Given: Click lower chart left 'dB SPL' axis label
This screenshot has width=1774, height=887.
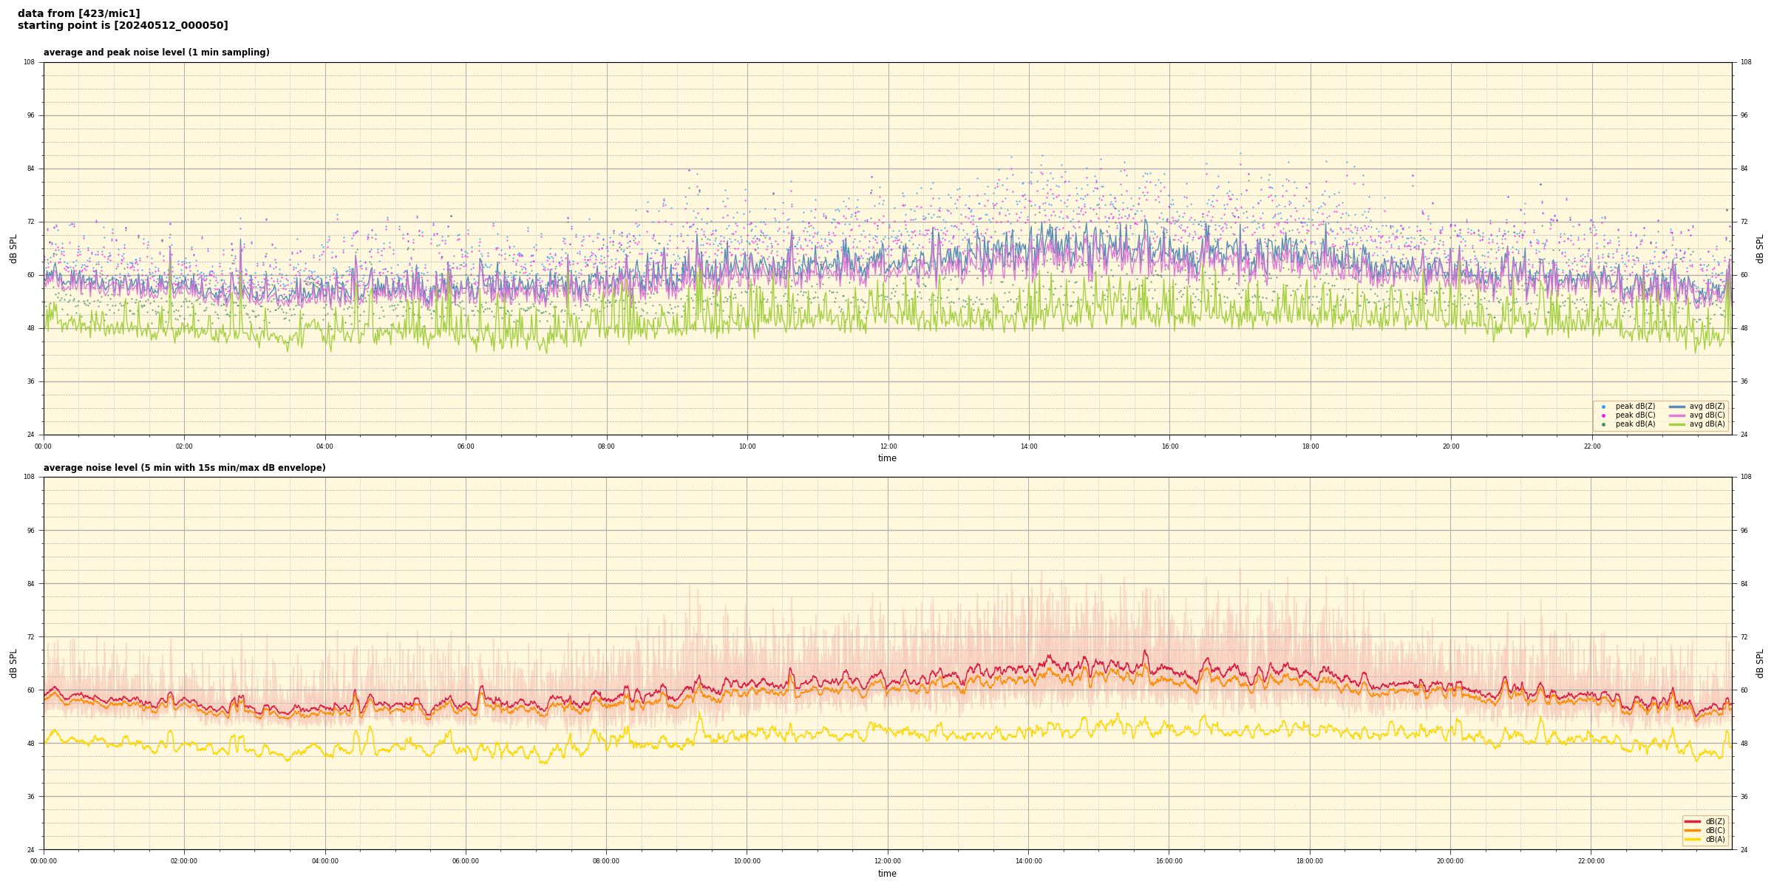Looking at the screenshot, I should pos(13,663).
